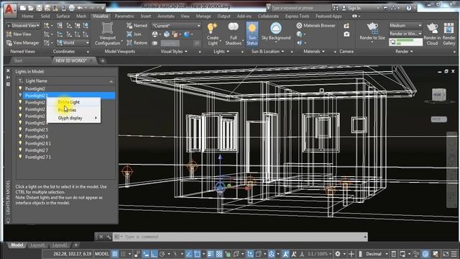460x259 pixels.
Task: Click the ViewCube in the viewport
Action: (439, 94)
